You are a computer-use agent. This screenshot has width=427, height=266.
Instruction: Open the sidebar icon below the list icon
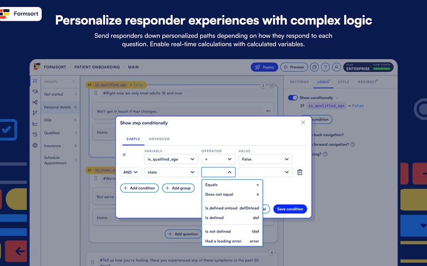click(35, 92)
